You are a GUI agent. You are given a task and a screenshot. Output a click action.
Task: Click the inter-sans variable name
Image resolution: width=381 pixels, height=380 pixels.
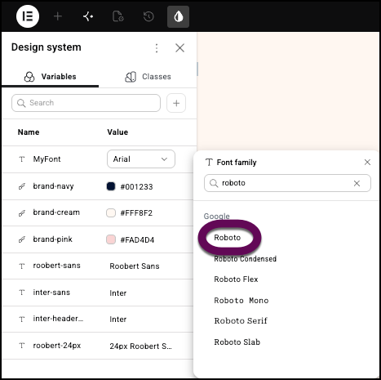pyautogui.click(x=51, y=293)
